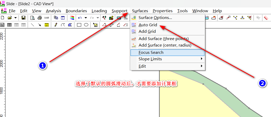Image resolution: width=271 pixels, height=117 pixels.
Task: Open the Window menu
Action: (x=200, y=11)
